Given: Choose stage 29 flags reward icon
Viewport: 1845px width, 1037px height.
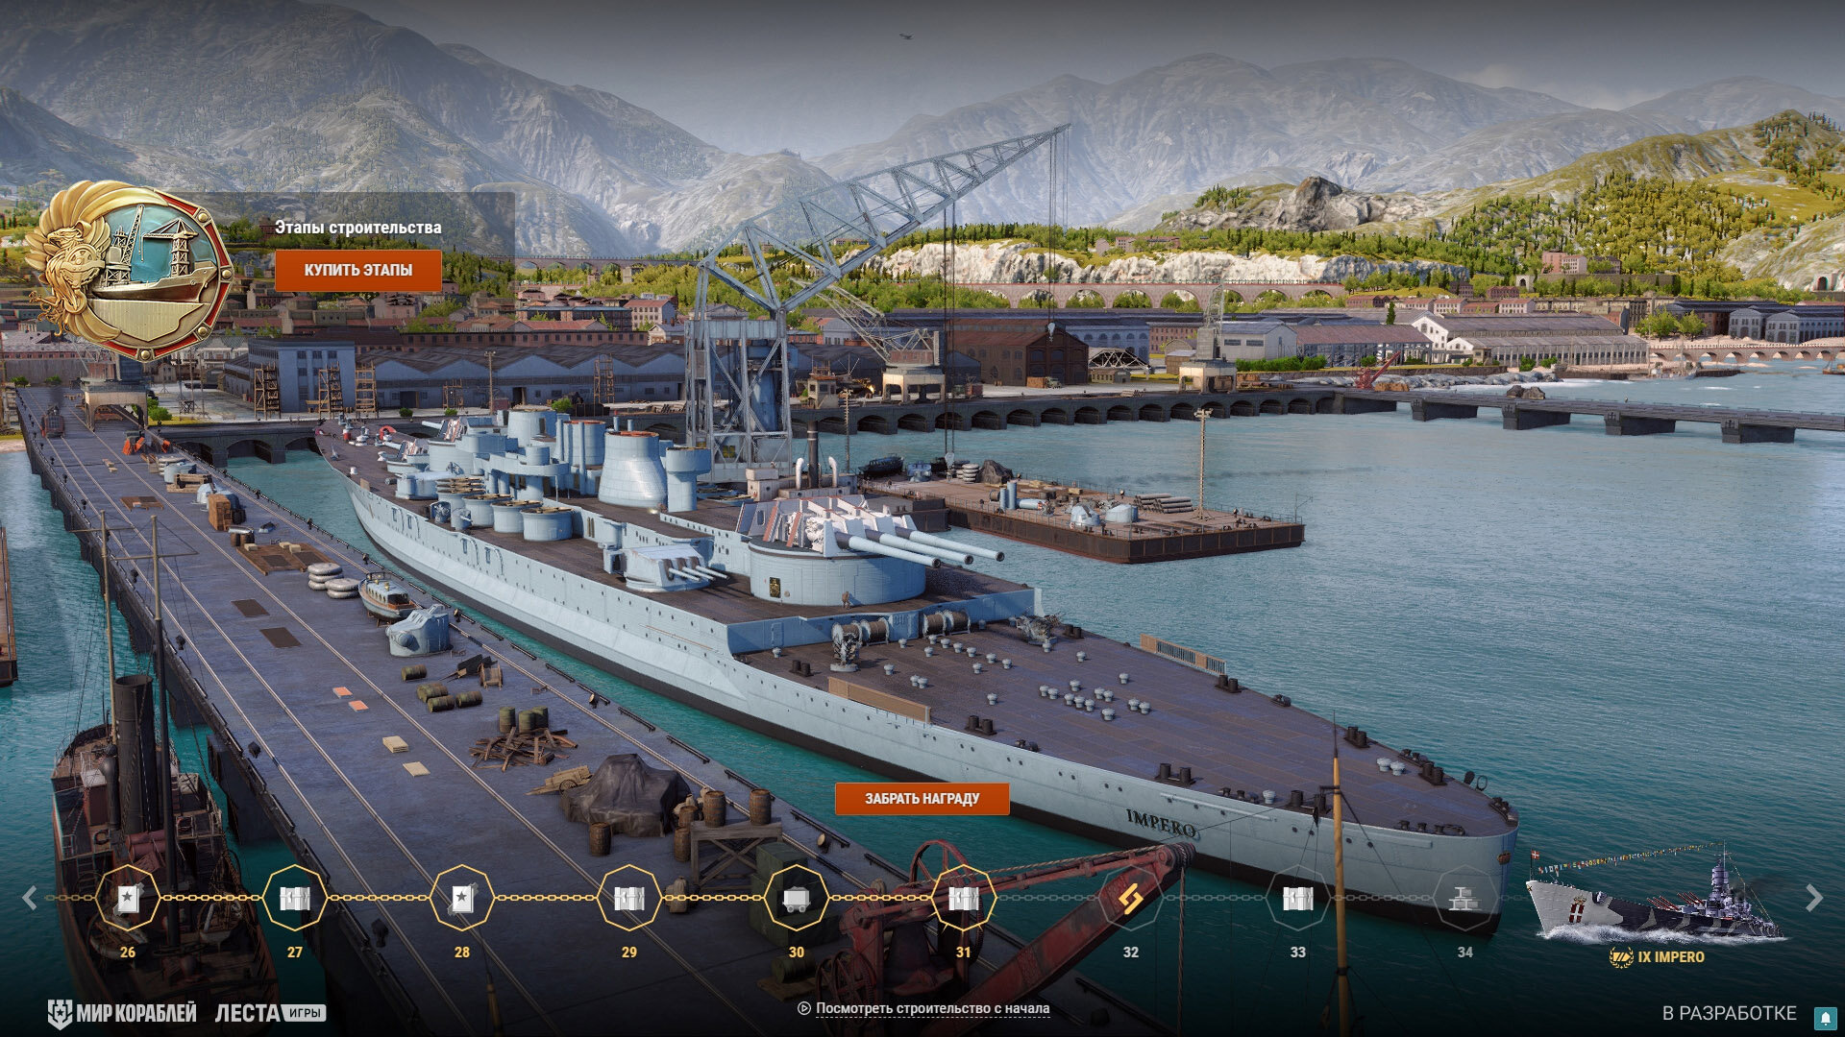Looking at the screenshot, I should (x=629, y=898).
